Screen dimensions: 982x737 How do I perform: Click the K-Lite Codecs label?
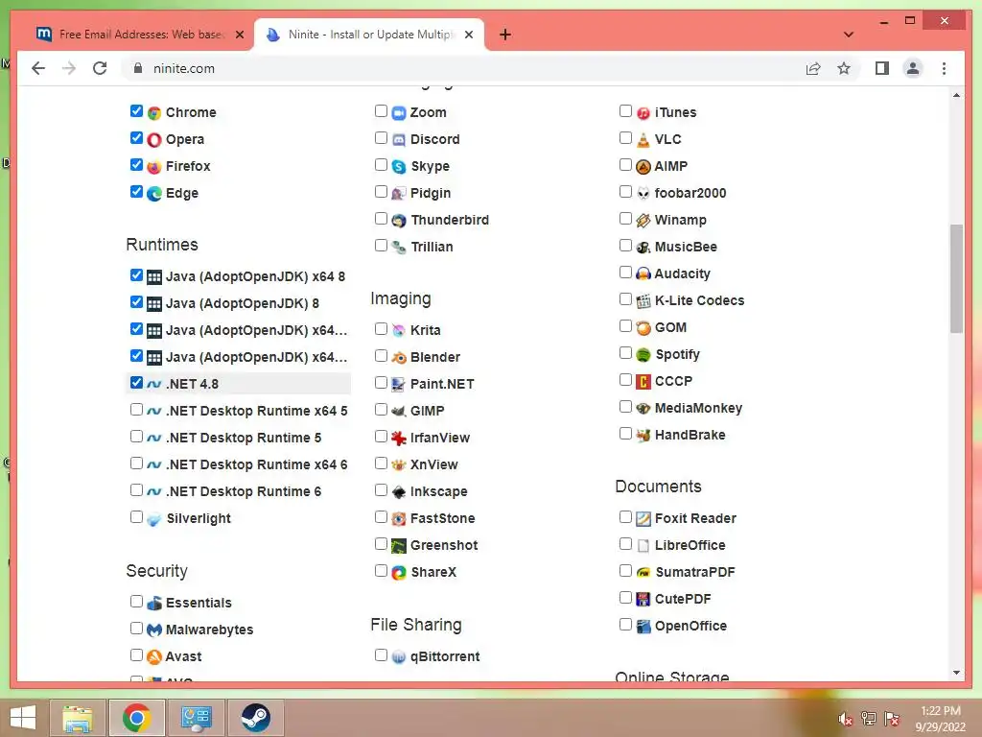pyautogui.click(x=699, y=300)
